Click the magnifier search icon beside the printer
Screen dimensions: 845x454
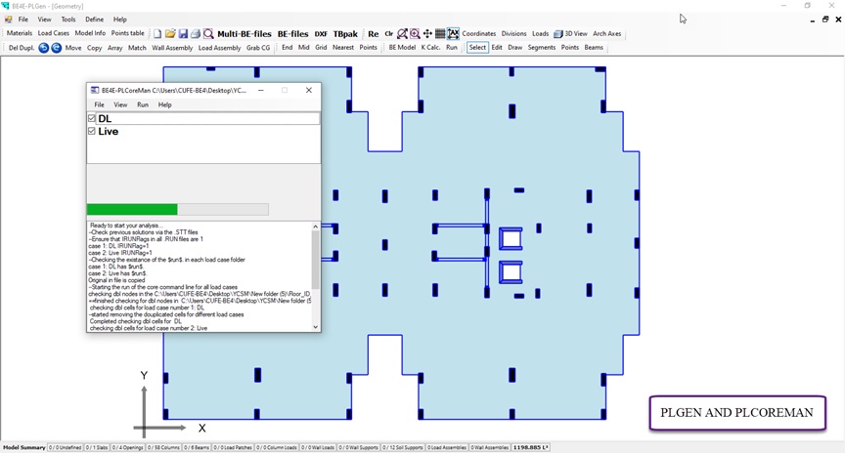[208, 34]
